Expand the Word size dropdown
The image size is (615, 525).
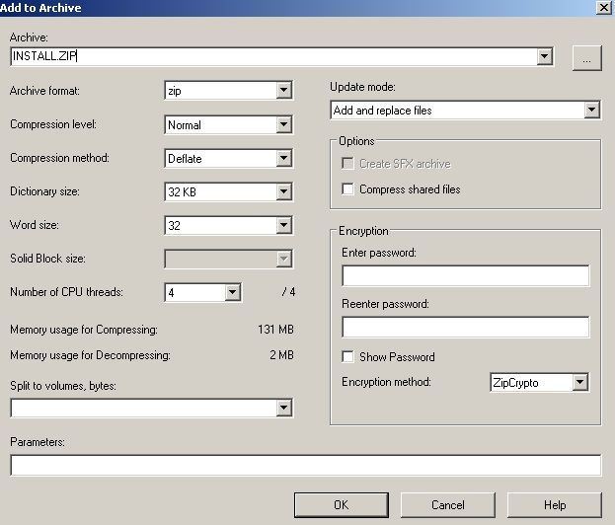(x=284, y=226)
